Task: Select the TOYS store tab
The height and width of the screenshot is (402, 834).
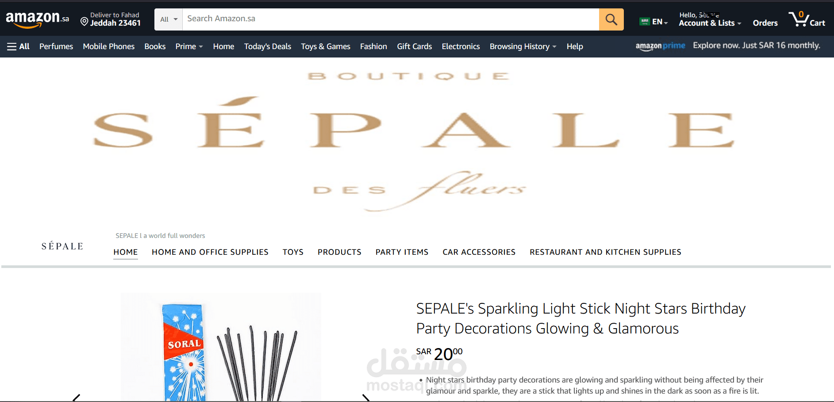Action: [x=293, y=252]
